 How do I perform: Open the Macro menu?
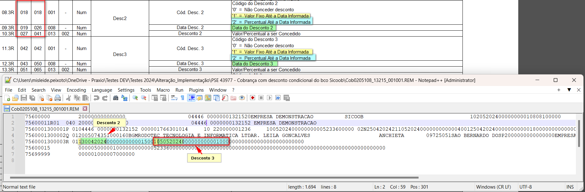click(163, 90)
